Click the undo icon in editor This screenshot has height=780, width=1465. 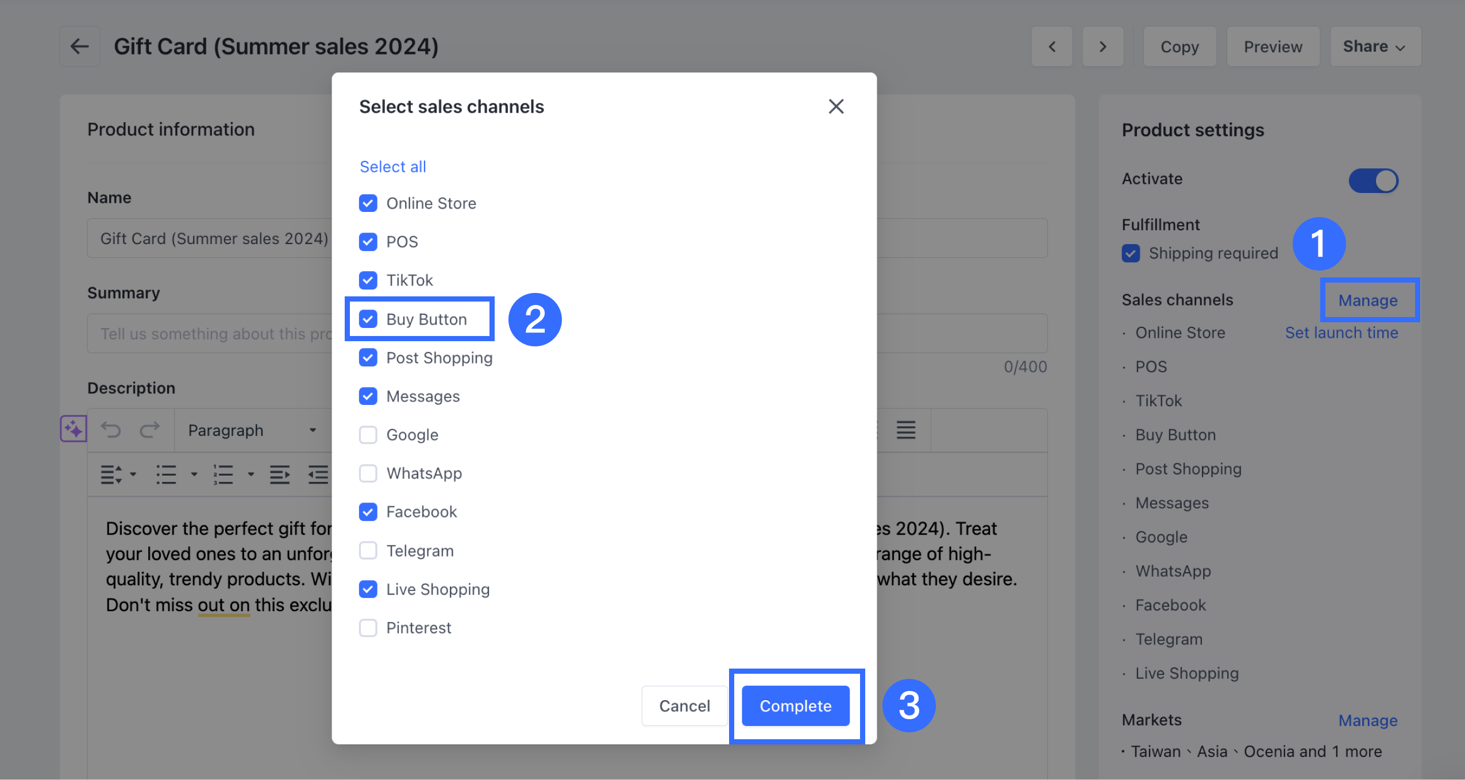[x=111, y=430]
